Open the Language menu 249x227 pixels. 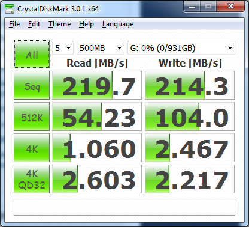118,24
